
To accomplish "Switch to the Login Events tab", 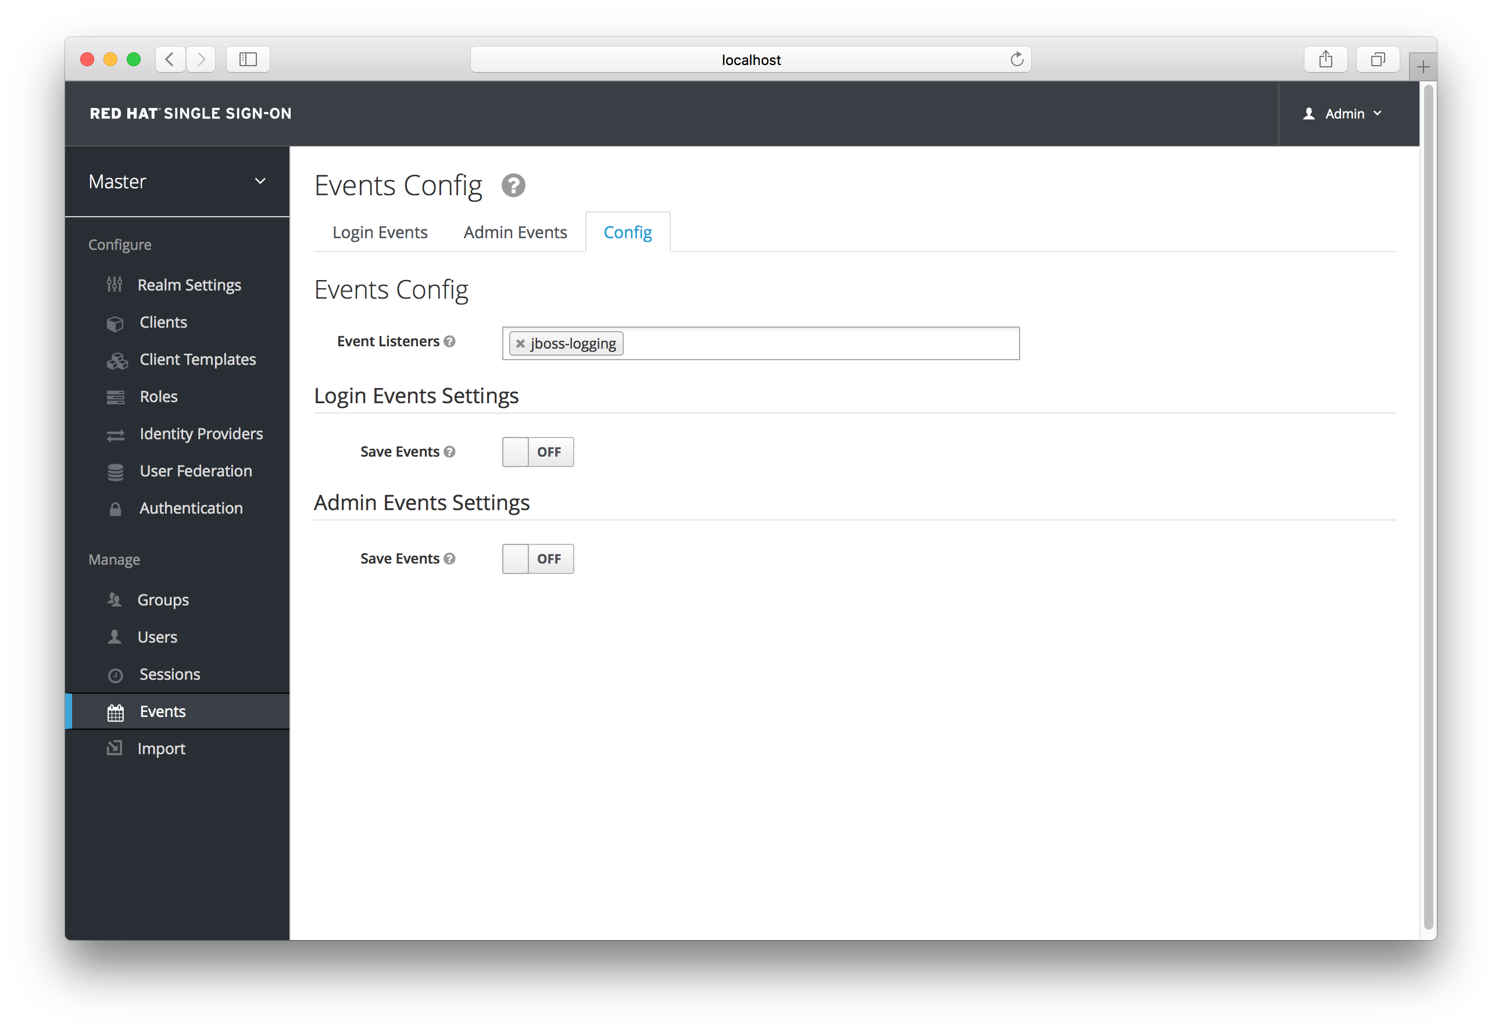I will tap(380, 231).
